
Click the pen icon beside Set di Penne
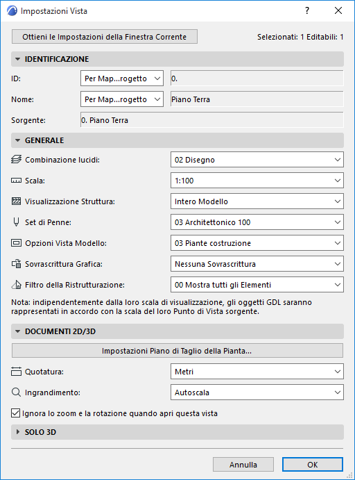(x=16, y=222)
